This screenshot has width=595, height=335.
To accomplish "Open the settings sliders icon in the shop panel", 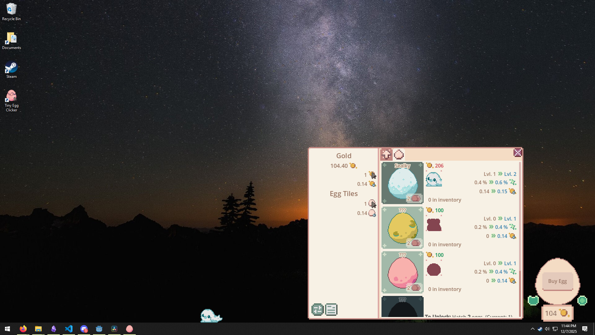I will pyautogui.click(x=317, y=309).
